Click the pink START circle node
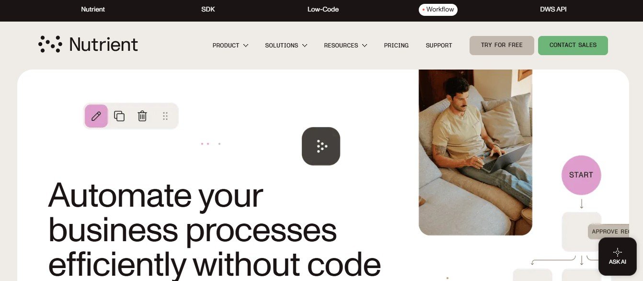The width and height of the screenshot is (643, 281). click(581, 175)
